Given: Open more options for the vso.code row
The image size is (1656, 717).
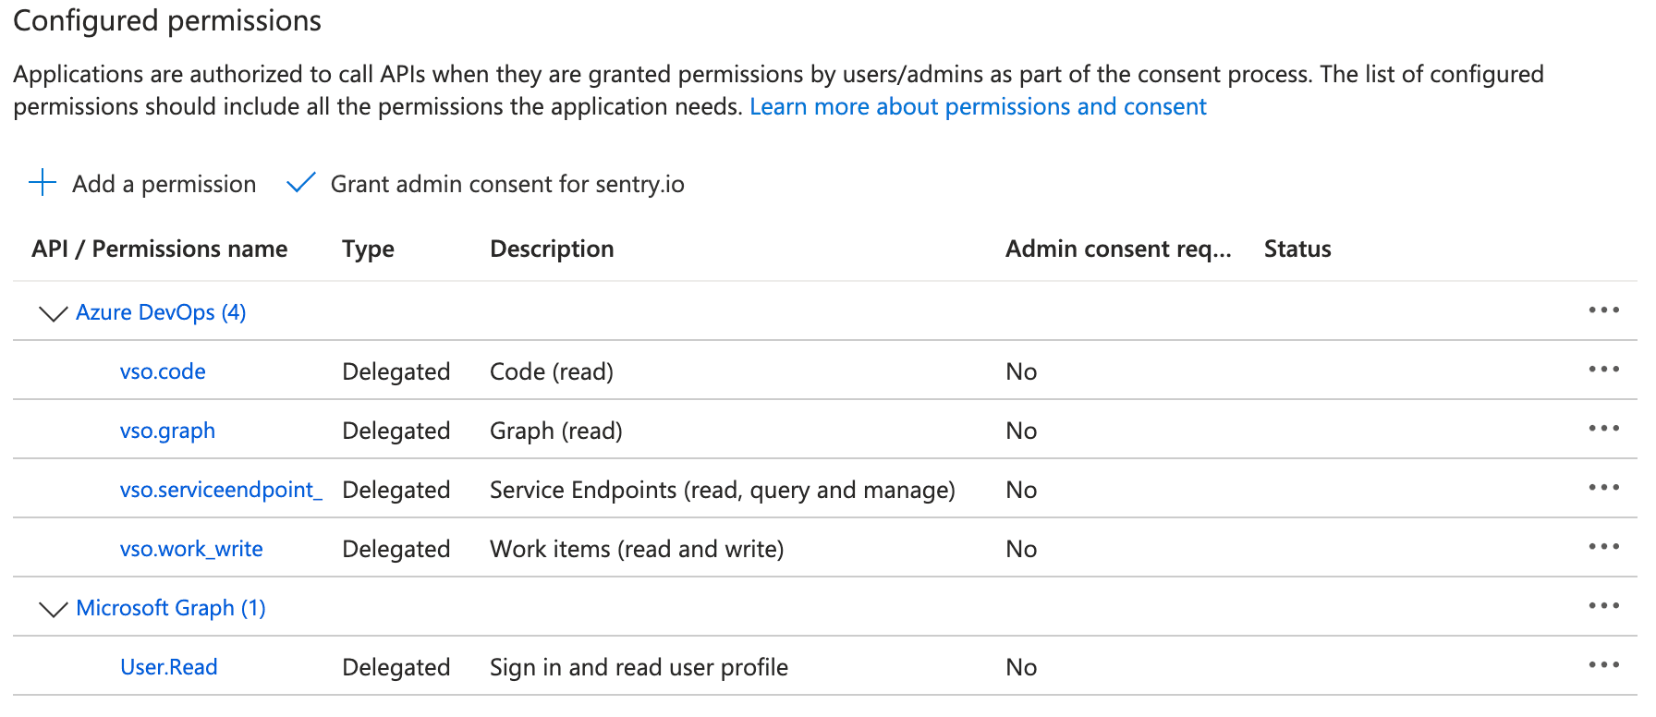Looking at the screenshot, I should click(1603, 370).
